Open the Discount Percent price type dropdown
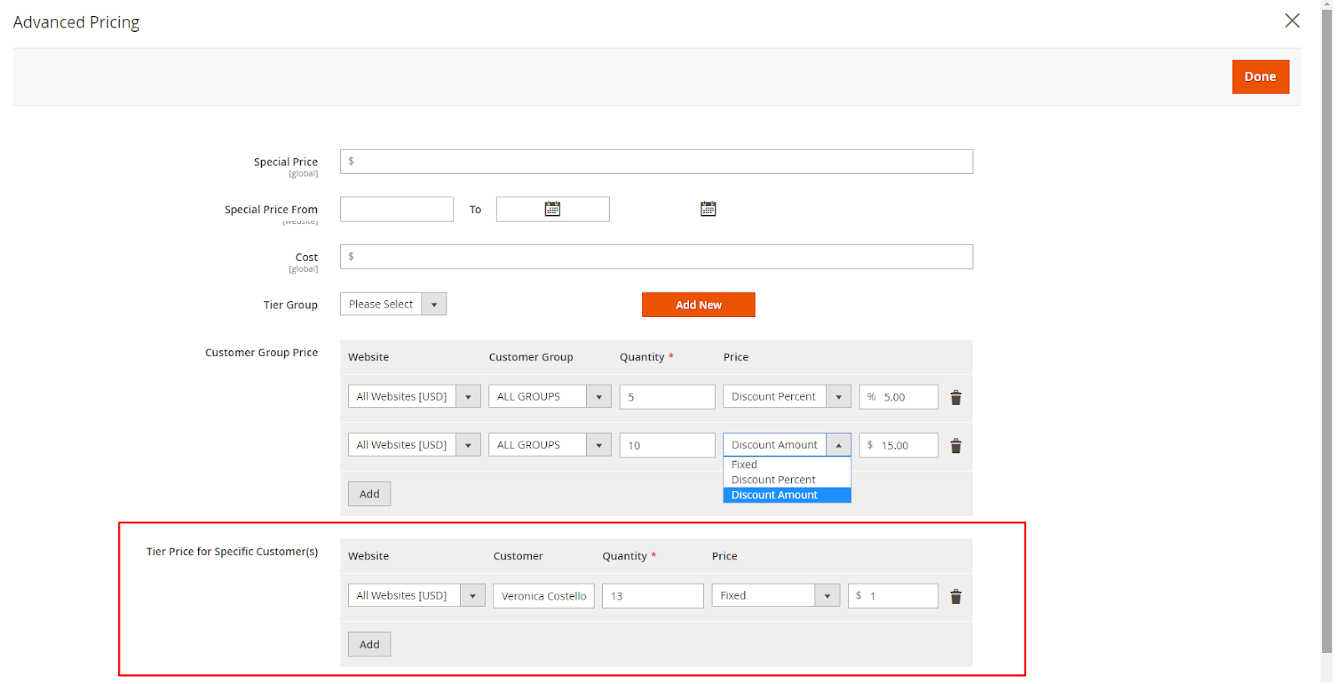 pos(786,397)
